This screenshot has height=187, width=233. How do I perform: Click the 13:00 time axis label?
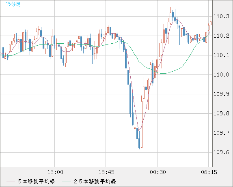point(55,172)
